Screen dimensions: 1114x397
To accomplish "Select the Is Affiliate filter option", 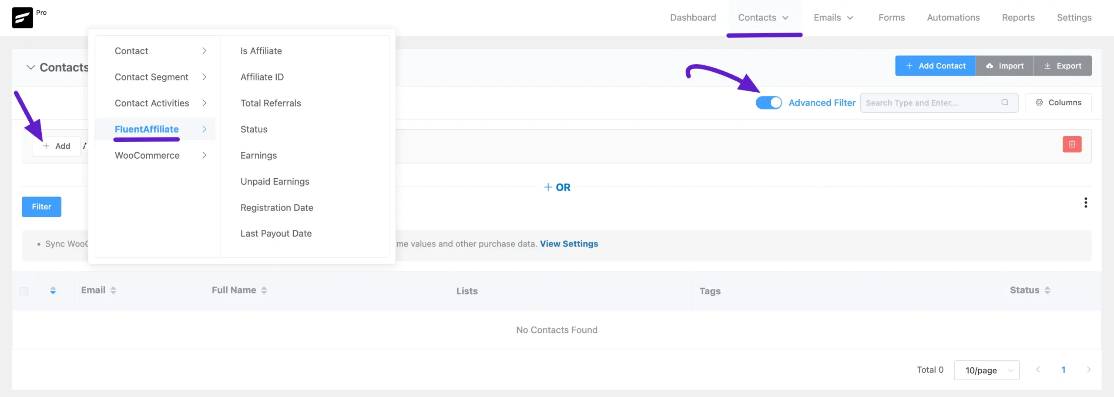I will [x=261, y=51].
